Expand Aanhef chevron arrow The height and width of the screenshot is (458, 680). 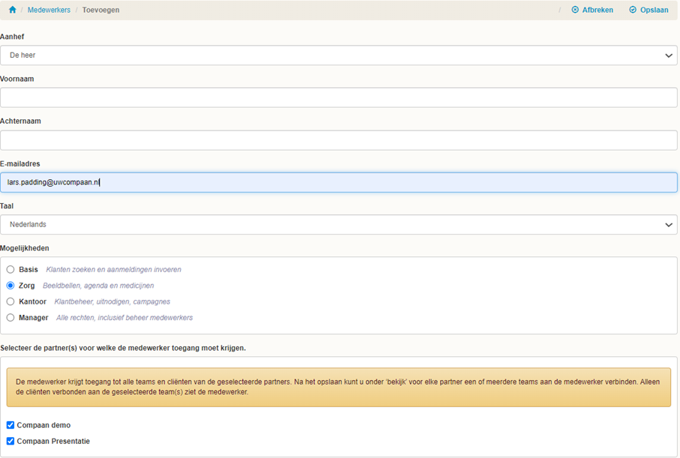point(668,55)
